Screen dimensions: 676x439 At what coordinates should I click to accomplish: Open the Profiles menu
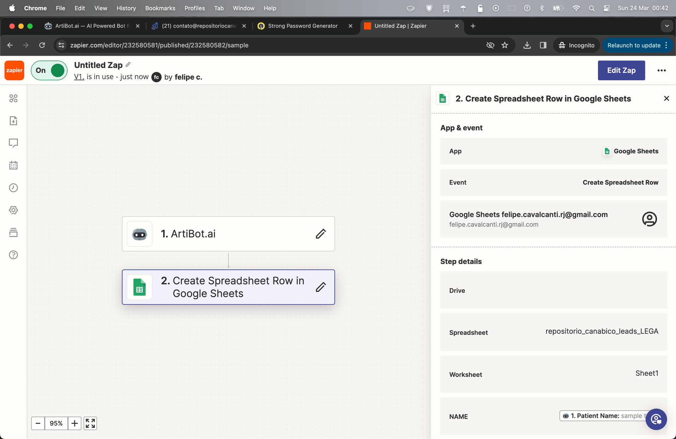point(195,8)
